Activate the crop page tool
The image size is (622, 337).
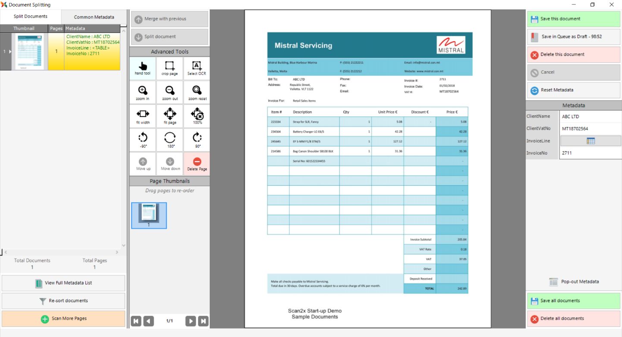click(x=170, y=68)
